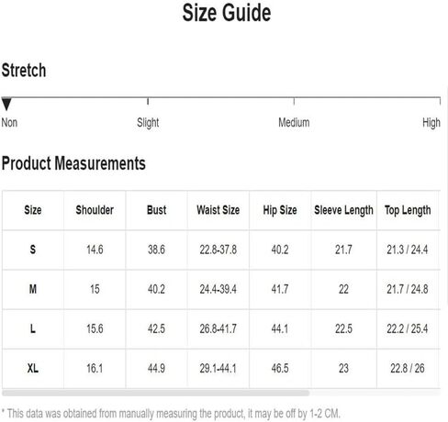The image size is (448, 422).
Task: Click the Medium label on stretch scale
Action: [294, 122]
